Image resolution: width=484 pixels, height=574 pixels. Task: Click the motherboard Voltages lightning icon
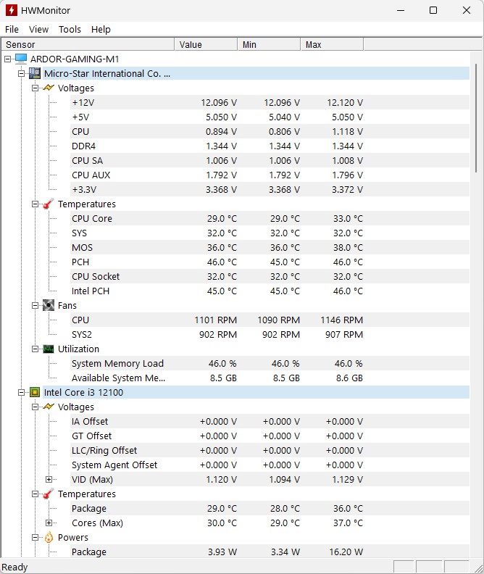click(49, 88)
